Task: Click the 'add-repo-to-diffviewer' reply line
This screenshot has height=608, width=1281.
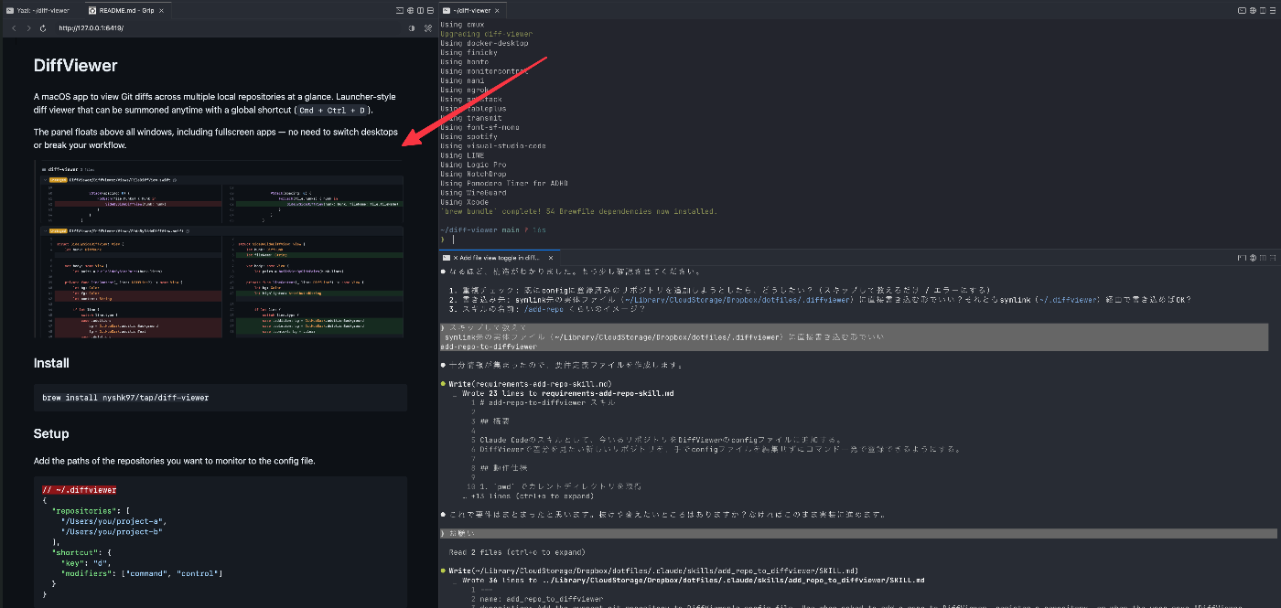Action: tap(488, 347)
